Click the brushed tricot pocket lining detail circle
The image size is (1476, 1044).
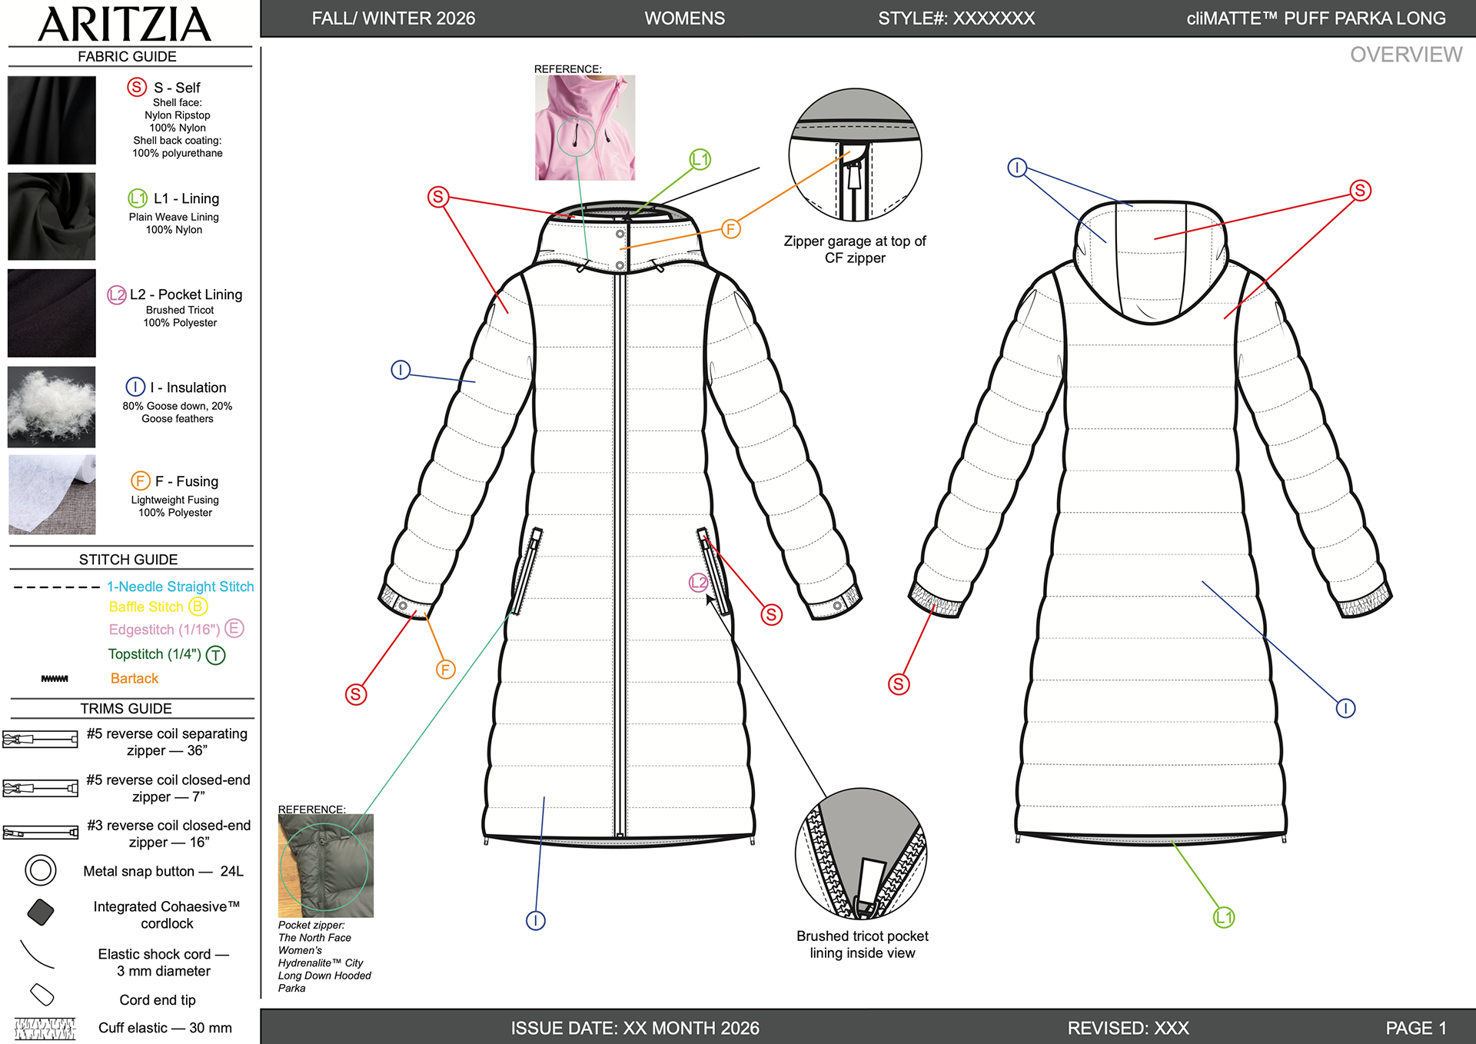(x=861, y=853)
